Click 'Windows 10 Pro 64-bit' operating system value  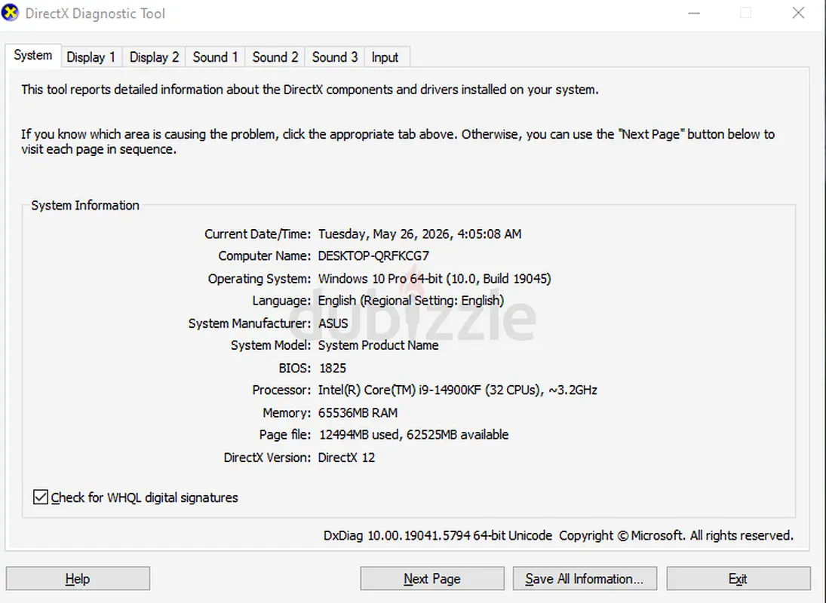coord(380,279)
